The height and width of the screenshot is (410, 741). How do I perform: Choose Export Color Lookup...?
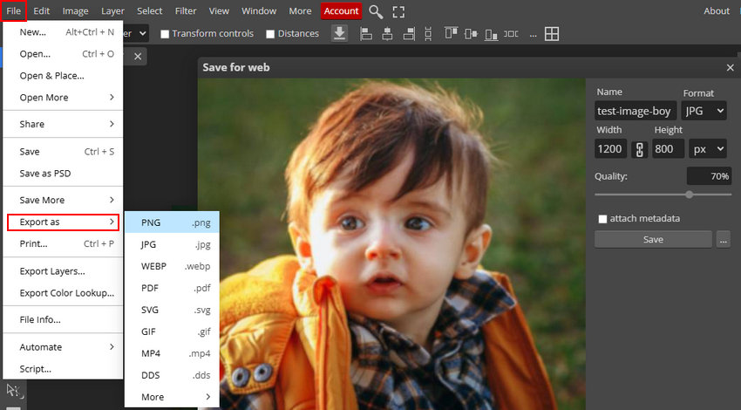coord(63,293)
